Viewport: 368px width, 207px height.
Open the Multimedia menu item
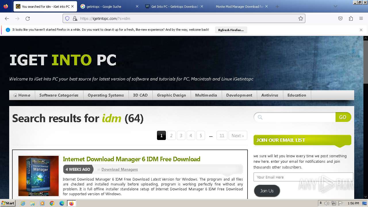[206, 95]
